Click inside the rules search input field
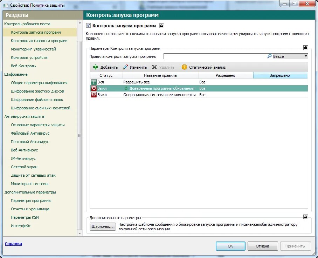The image size is (318, 258). coord(215,56)
